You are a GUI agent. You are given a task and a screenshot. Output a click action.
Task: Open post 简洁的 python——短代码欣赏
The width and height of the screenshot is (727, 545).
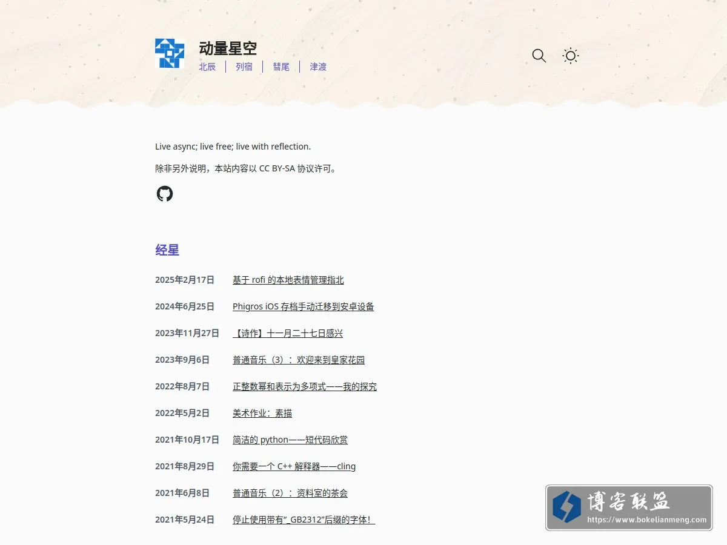290,440
